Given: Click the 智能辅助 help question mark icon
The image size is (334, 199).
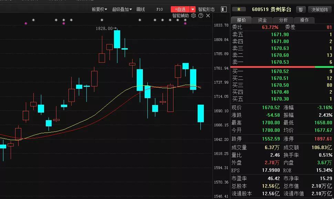Looking at the screenshot, I should (201, 15).
